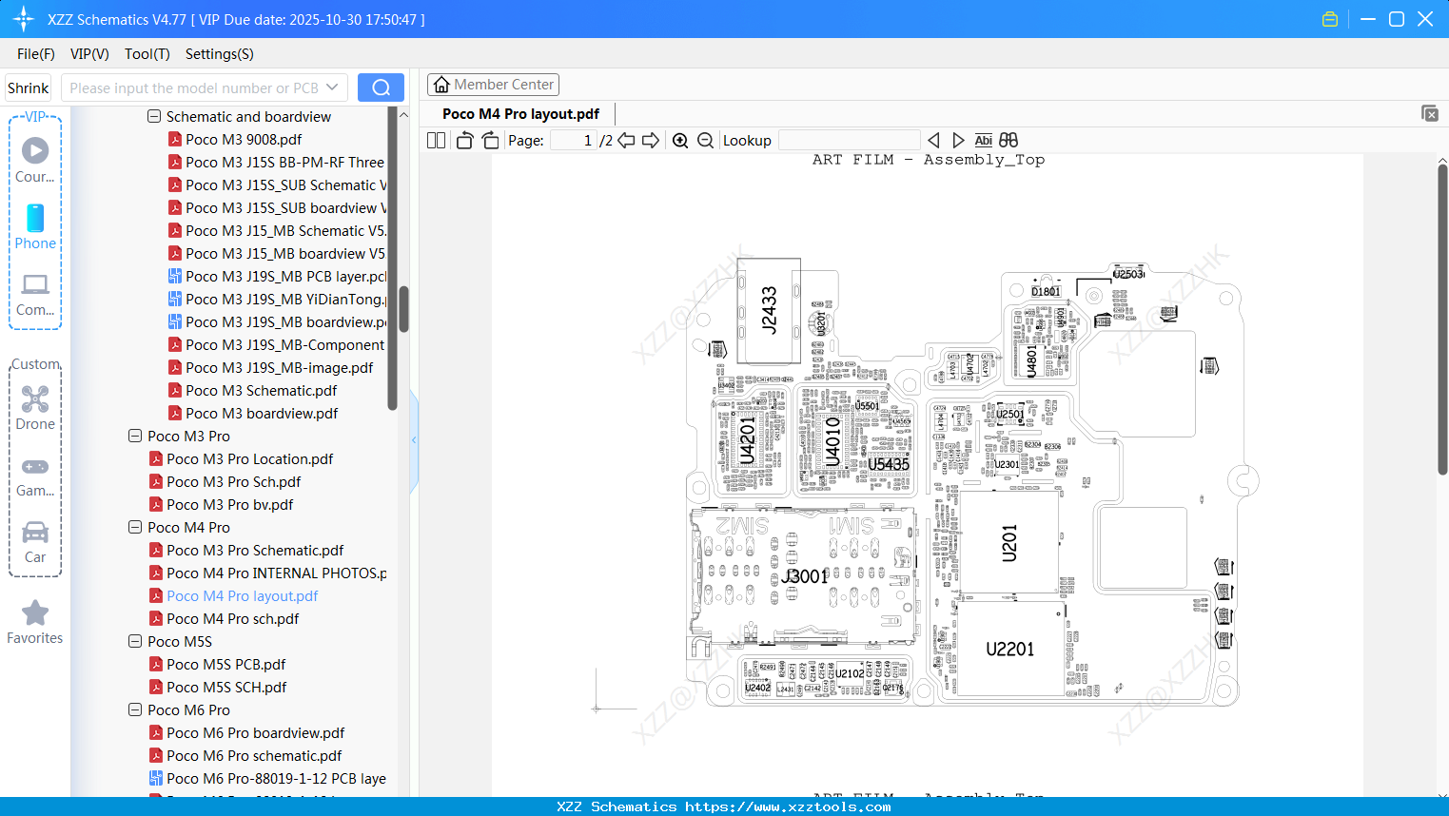Rotate the PDF clockwise

[x=489, y=140]
